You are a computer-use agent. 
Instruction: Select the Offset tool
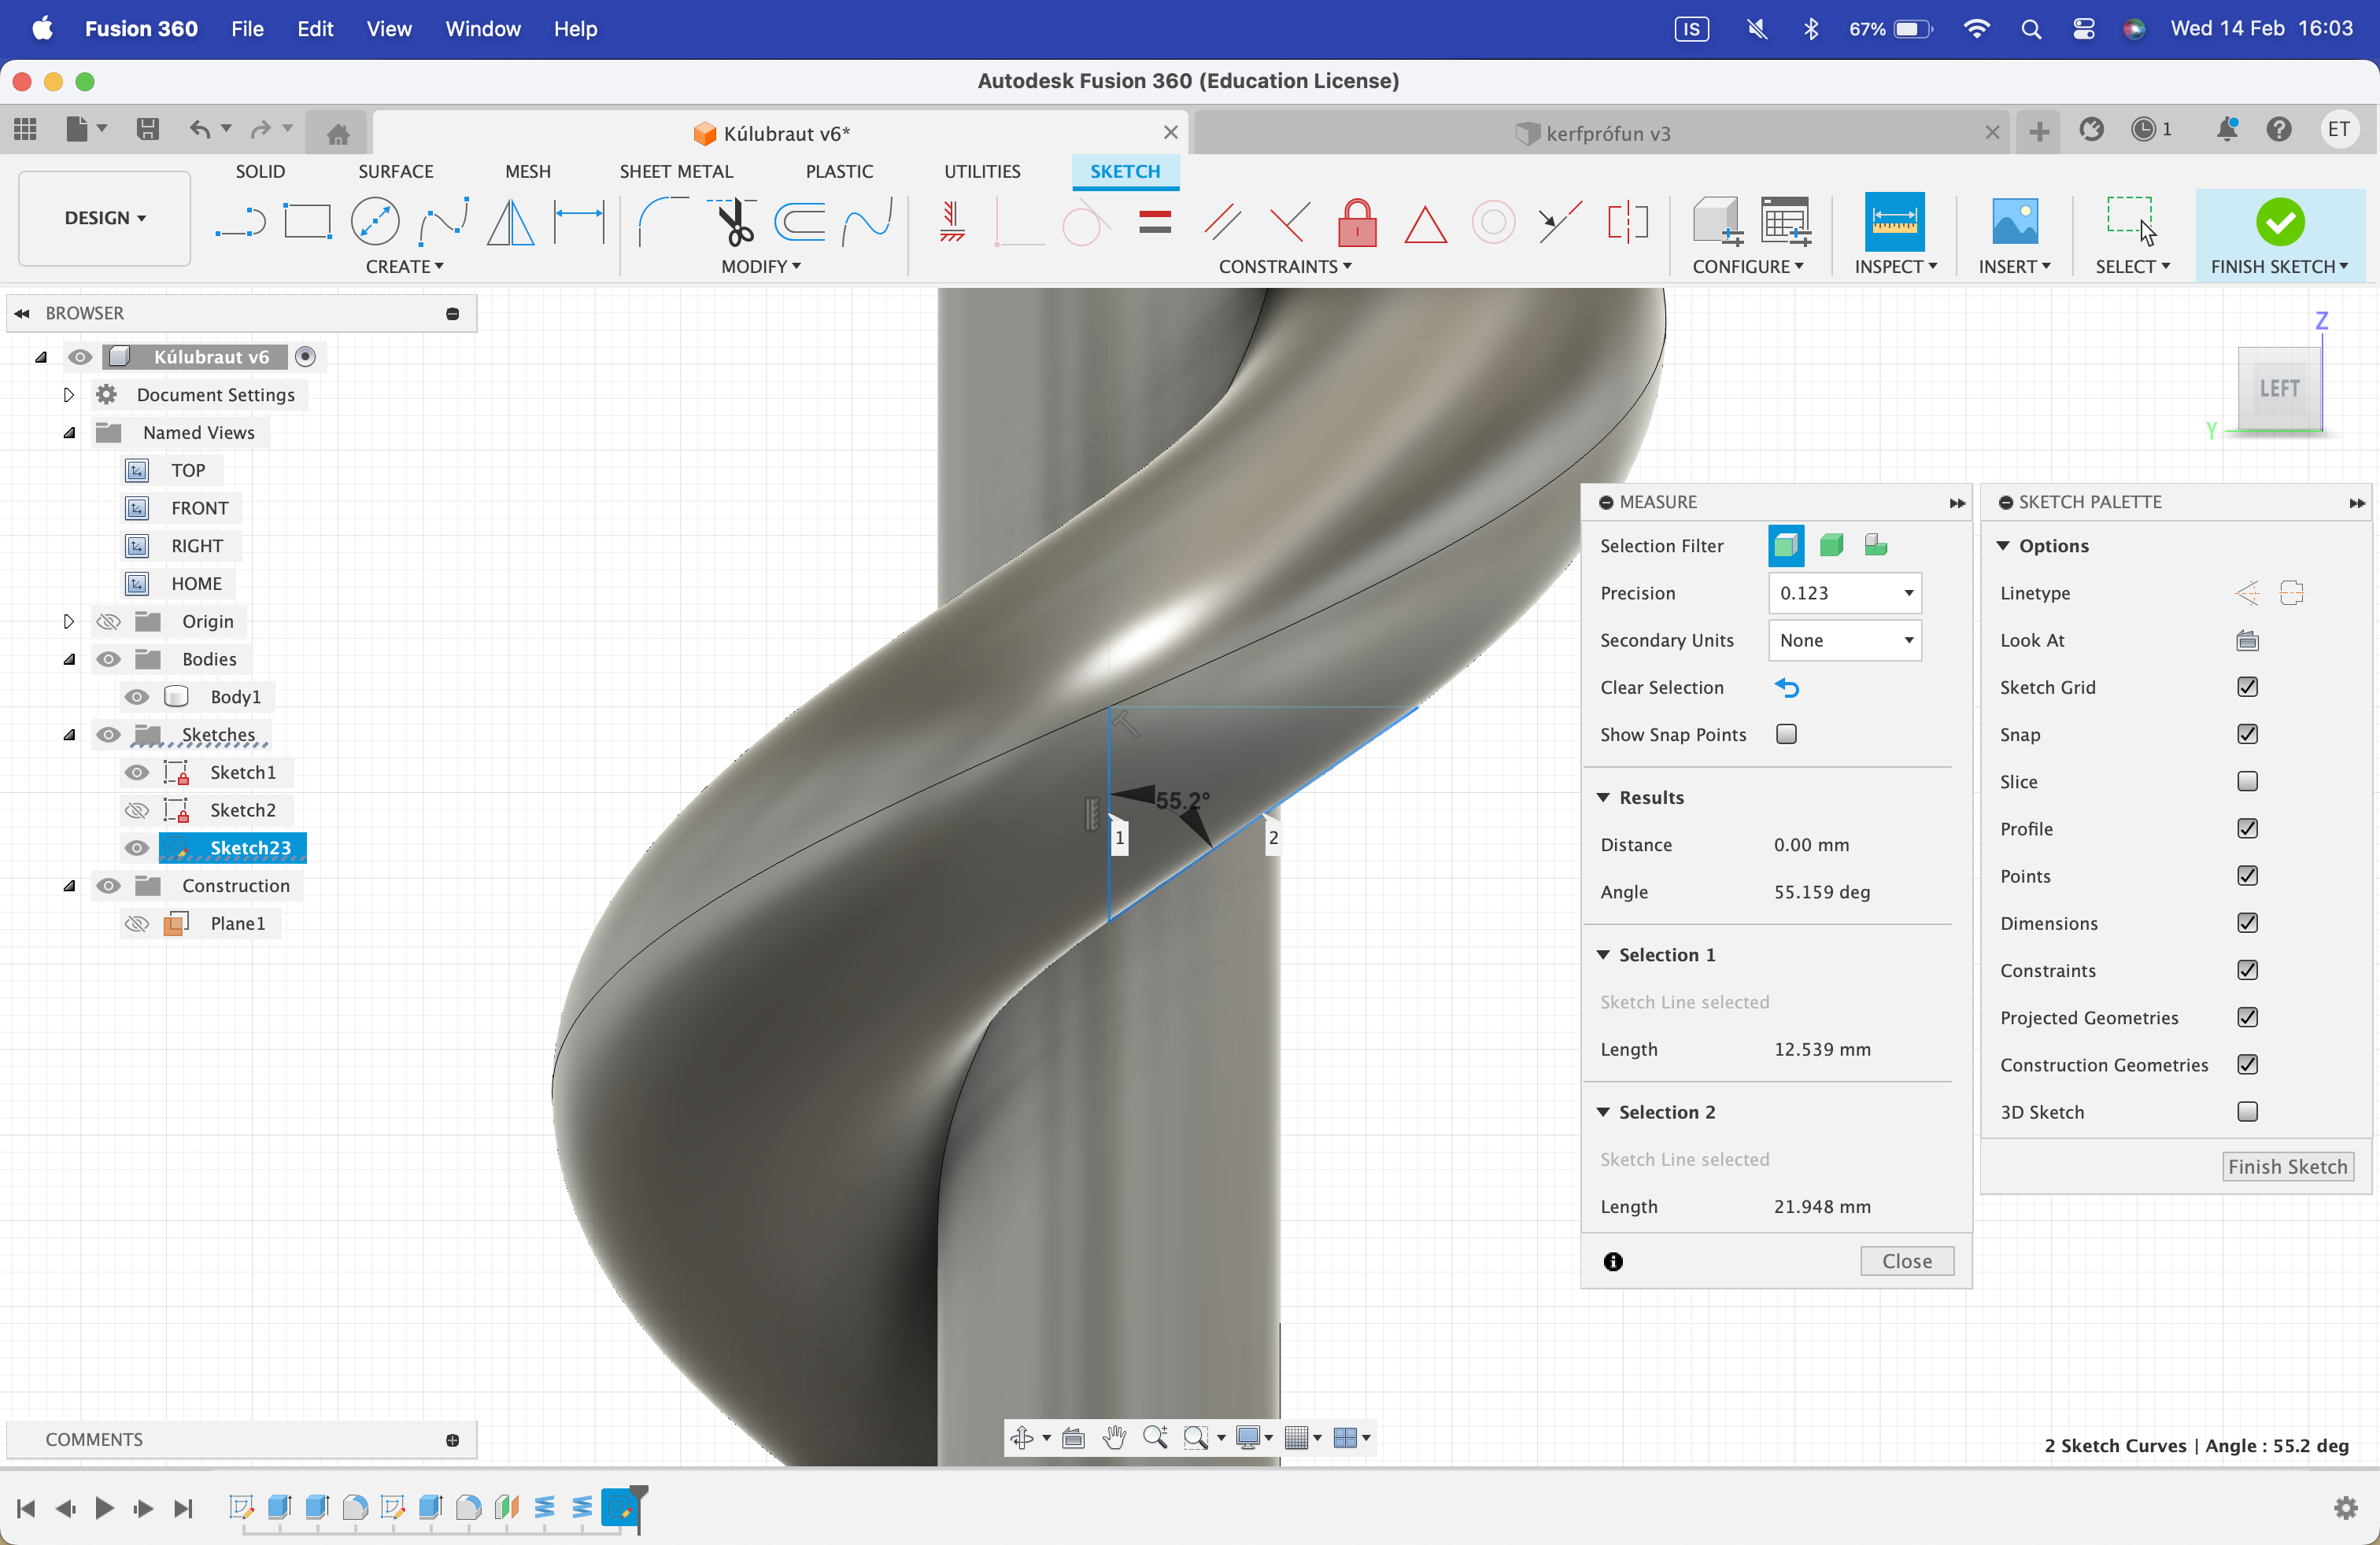[x=800, y=222]
